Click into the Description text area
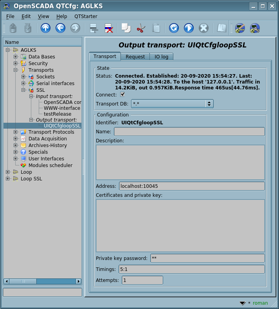Image resolution: width=279 pixels, height=309 pixels. tap(180, 162)
